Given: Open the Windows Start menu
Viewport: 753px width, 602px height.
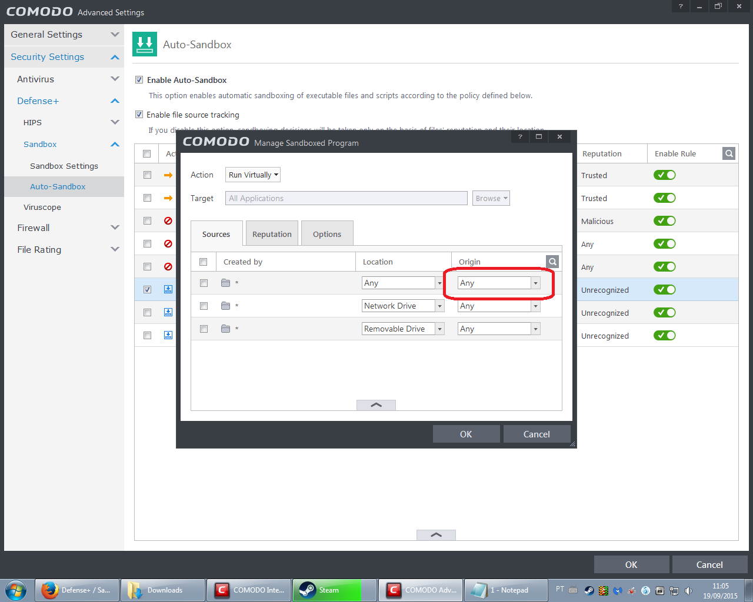Looking at the screenshot, I should click(16, 590).
